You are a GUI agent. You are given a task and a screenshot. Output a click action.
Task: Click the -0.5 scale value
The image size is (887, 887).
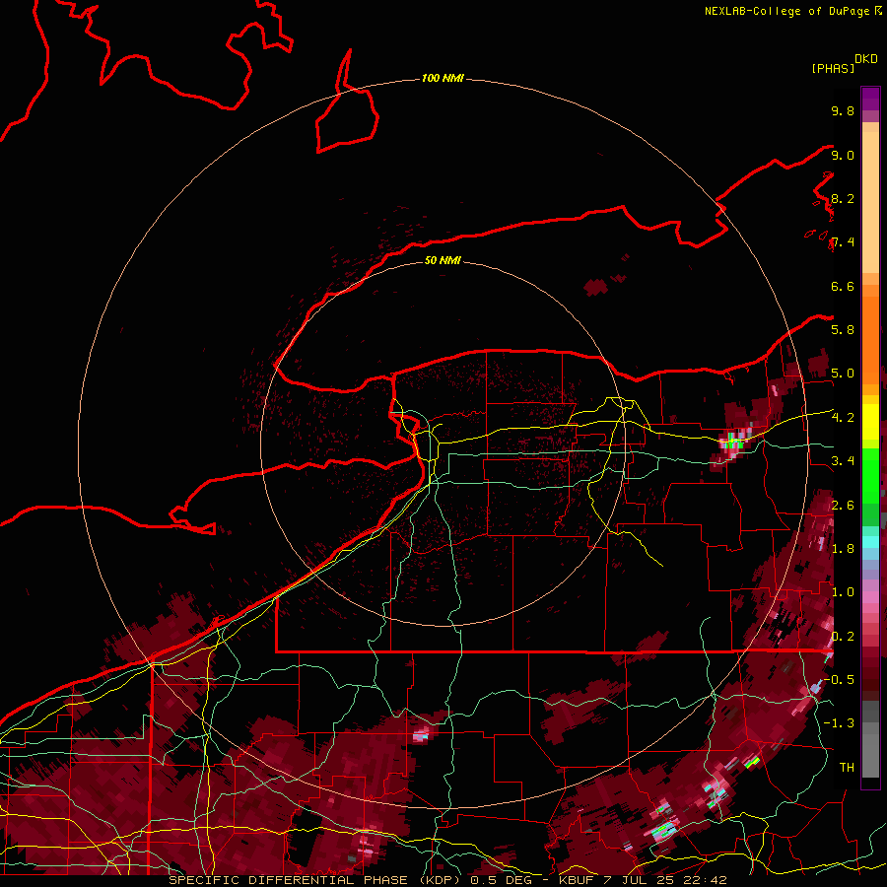coord(839,680)
